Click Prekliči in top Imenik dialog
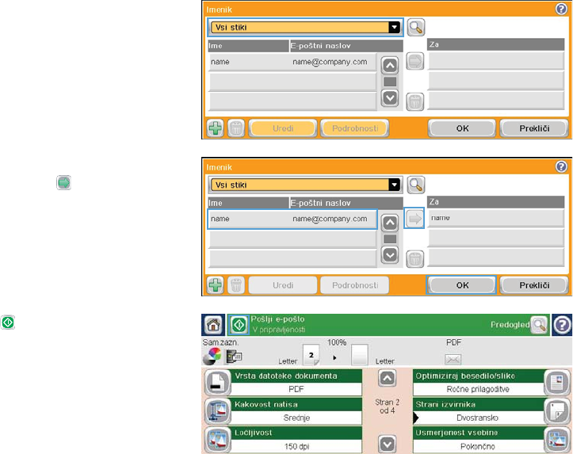573x454 pixels. [x=534, y=128]
